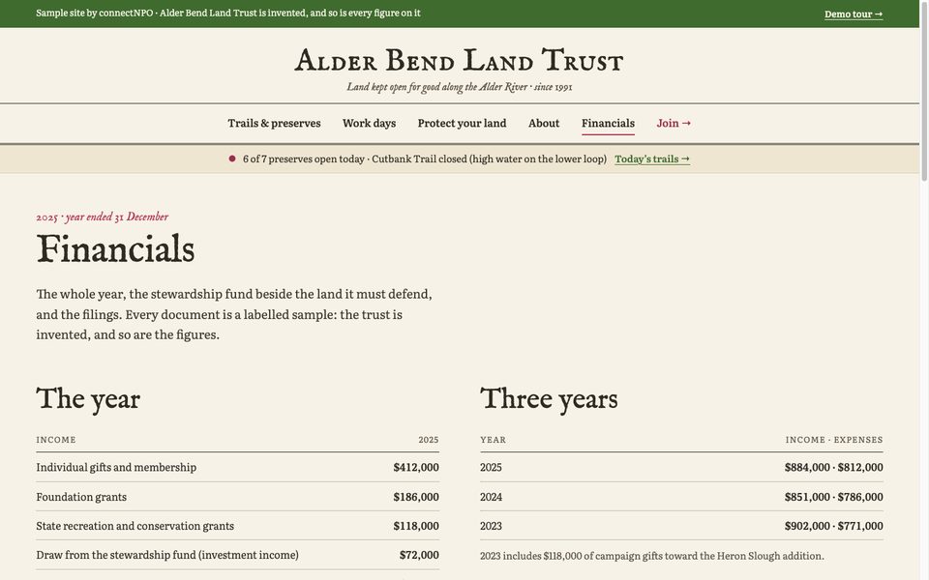Image resolution: width=929 pixels, height=580 pixels.
Task: Click the preserves open today status text
Action: [x=425, y=159]
